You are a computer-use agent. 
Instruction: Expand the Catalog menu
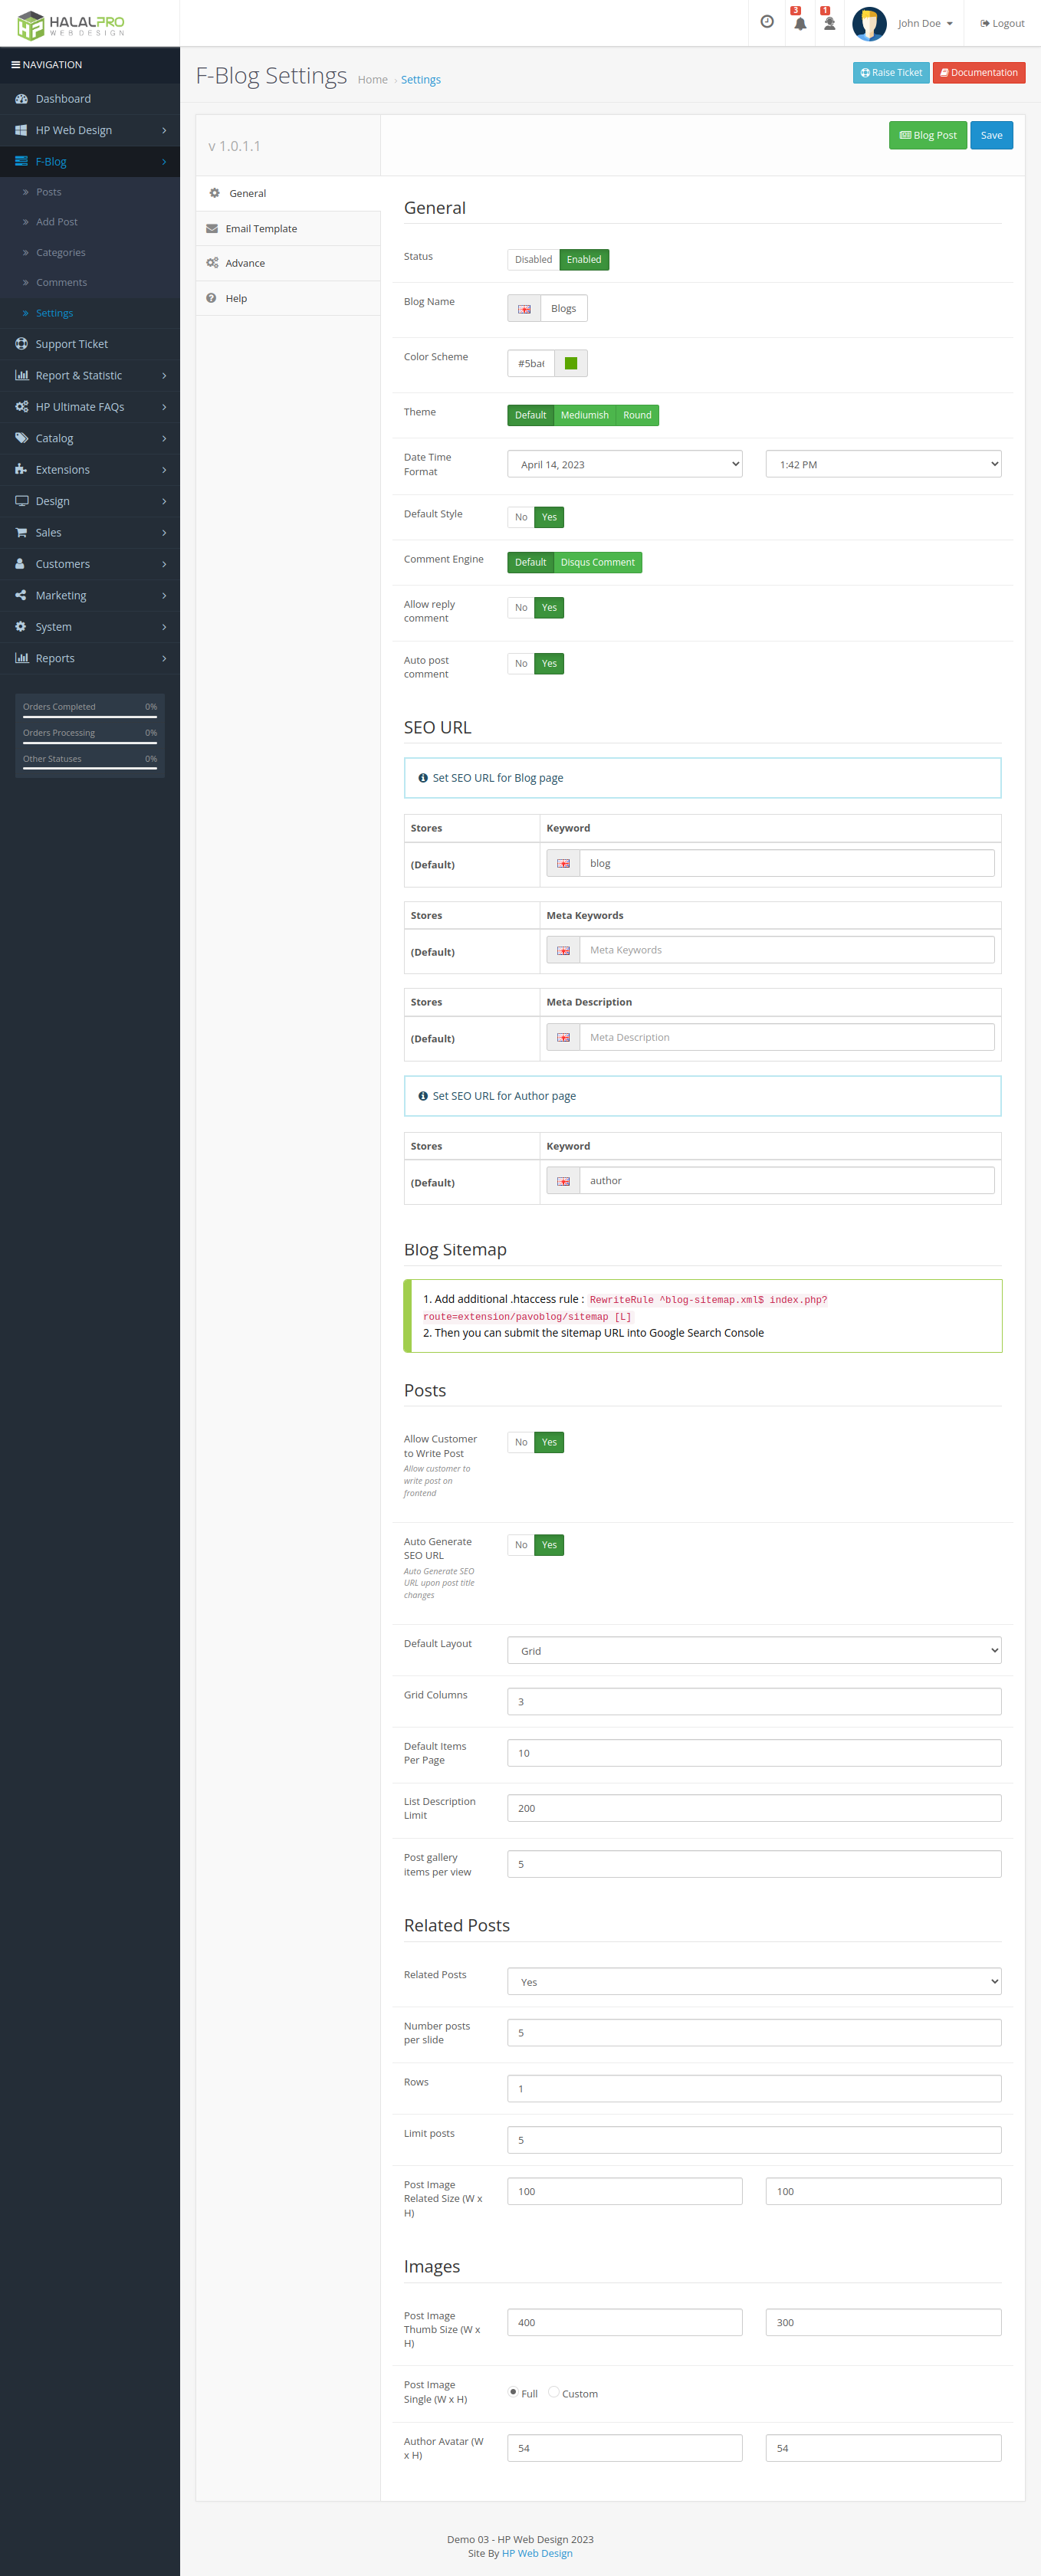pos(90,438)
